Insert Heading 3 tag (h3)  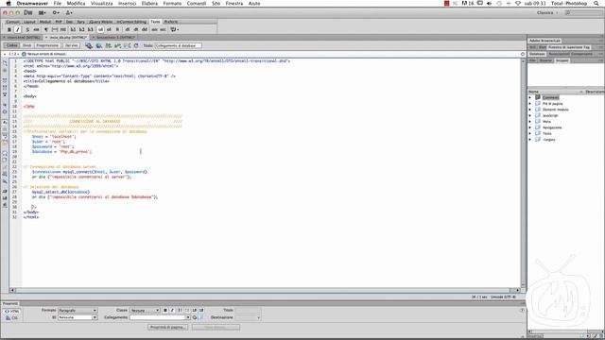(x=91, y=29)
